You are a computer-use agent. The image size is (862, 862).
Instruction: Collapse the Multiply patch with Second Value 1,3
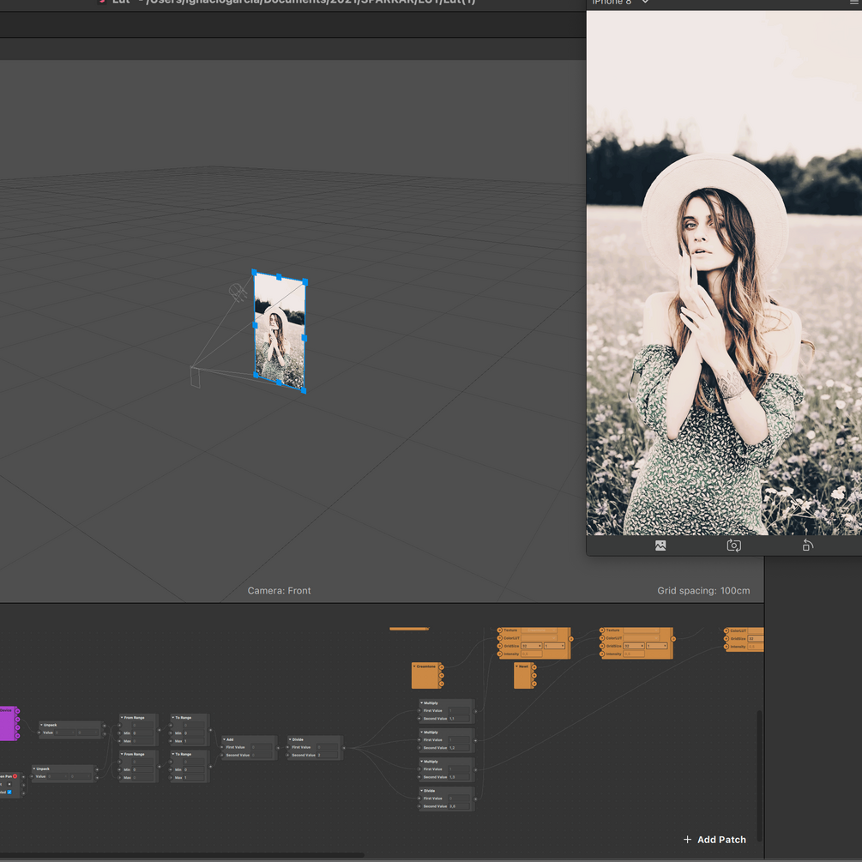422,762
